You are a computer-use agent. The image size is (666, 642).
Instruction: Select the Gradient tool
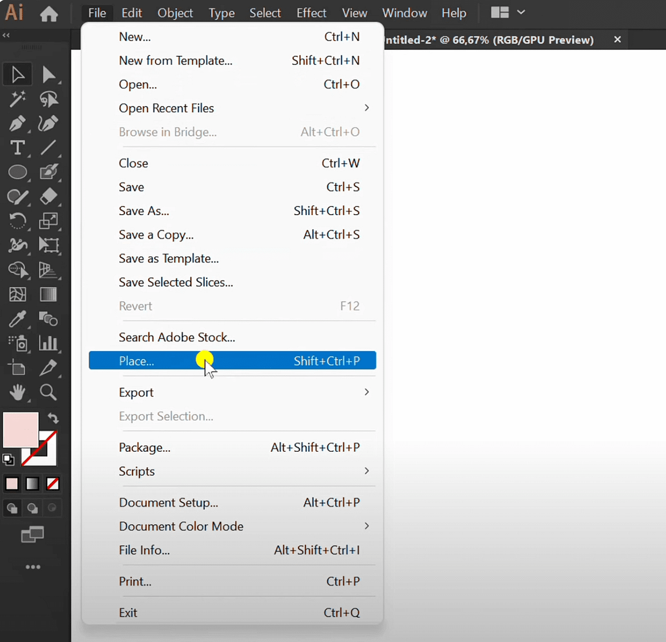[48, 294]
